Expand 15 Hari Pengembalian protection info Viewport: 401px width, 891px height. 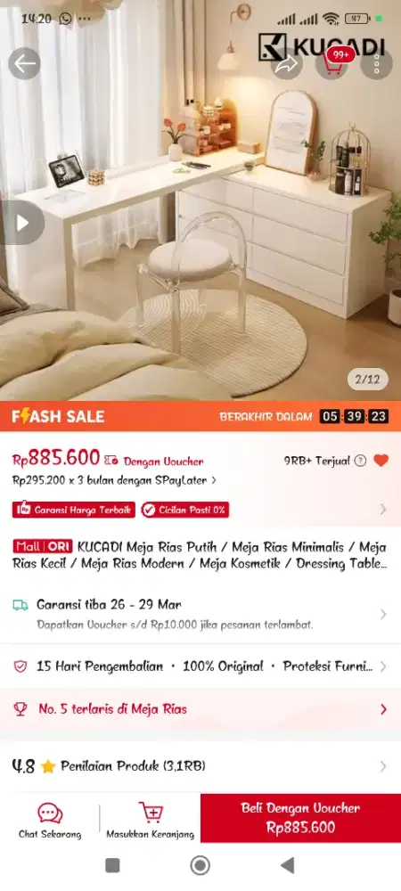pos(200,666)
